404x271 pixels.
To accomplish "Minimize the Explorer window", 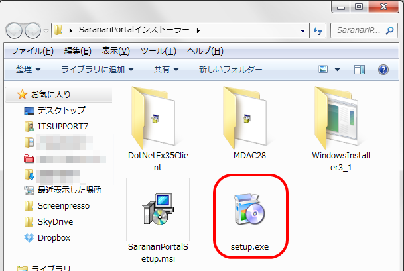I will click(x=340, y=7).
